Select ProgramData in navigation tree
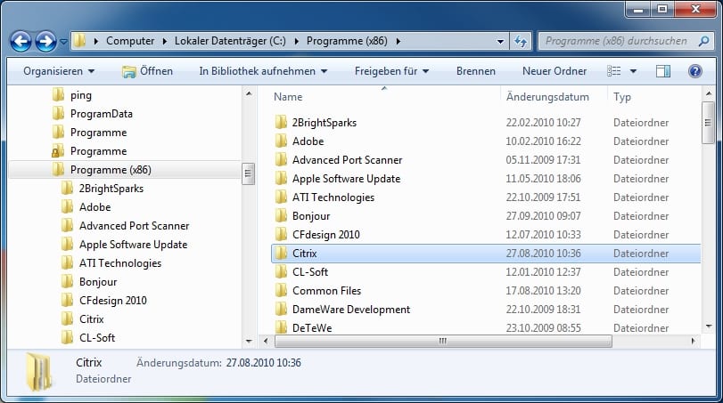 coord(102,114)
